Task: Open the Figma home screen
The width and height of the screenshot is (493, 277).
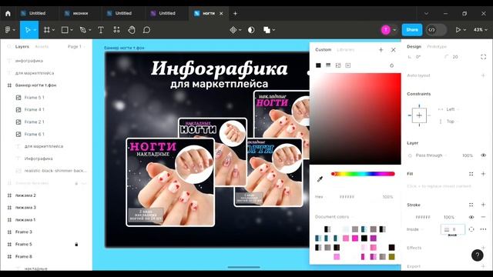Action: click(x=8, y=13)
